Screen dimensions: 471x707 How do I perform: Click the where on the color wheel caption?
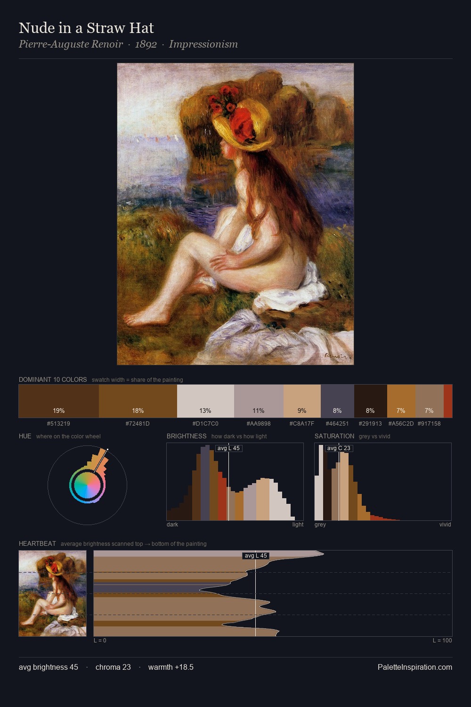(x=68, y=436)
